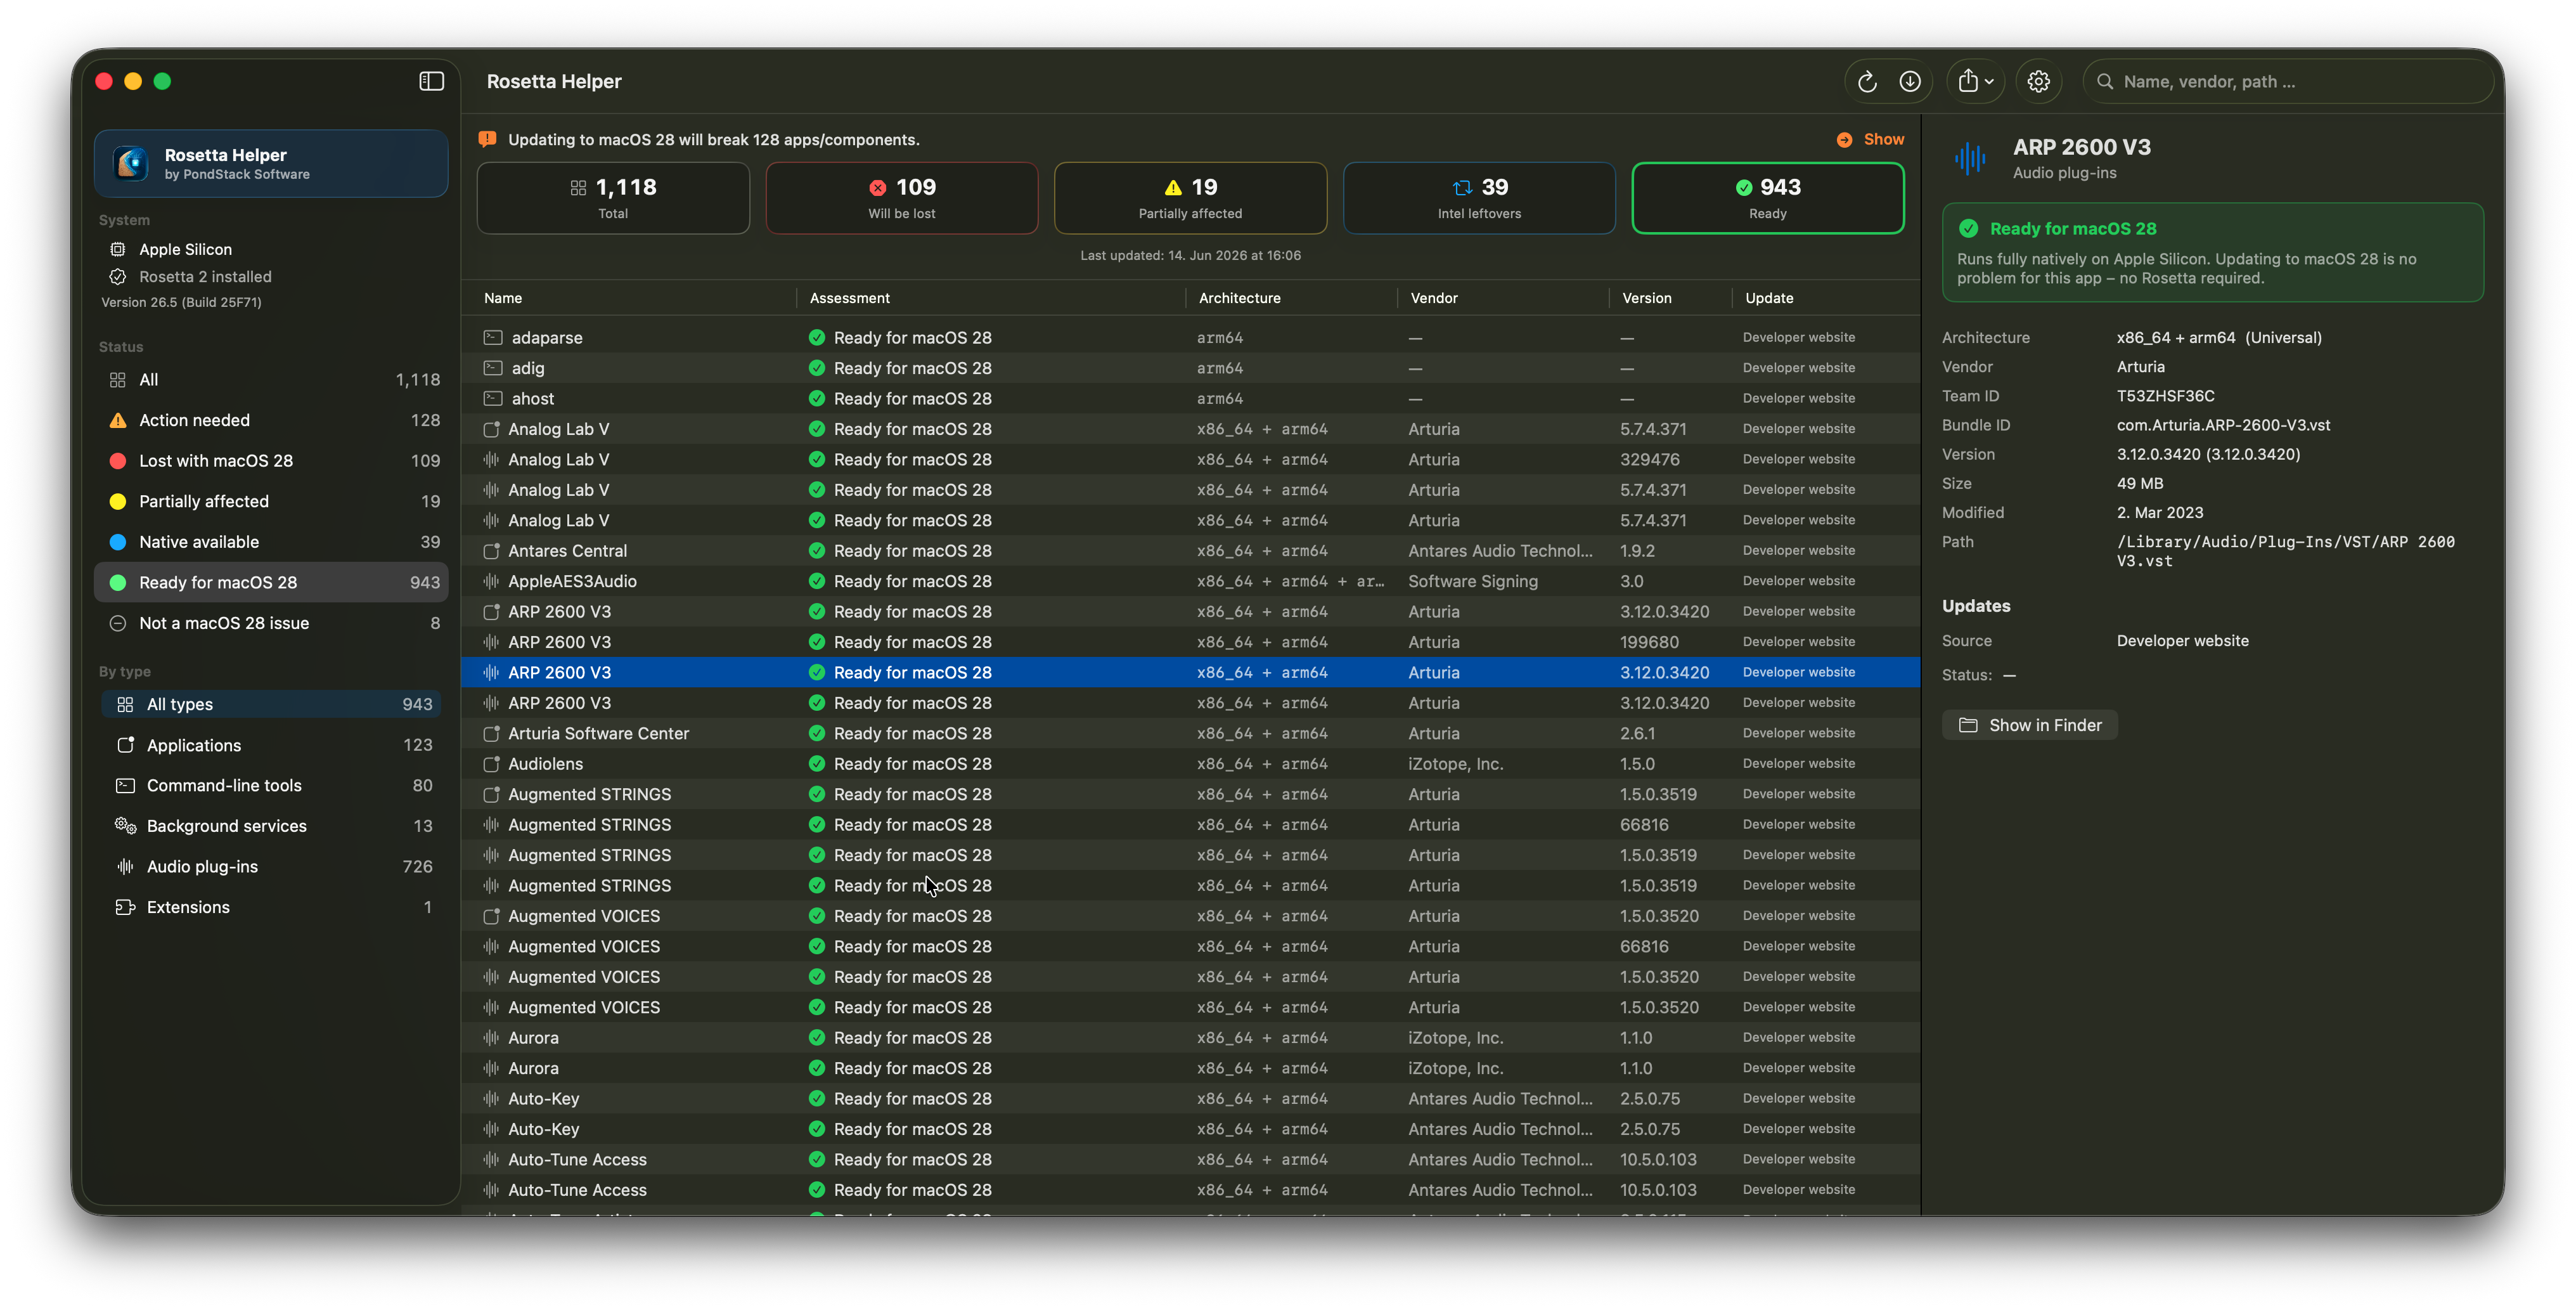Sort by Update column header

1768,297
